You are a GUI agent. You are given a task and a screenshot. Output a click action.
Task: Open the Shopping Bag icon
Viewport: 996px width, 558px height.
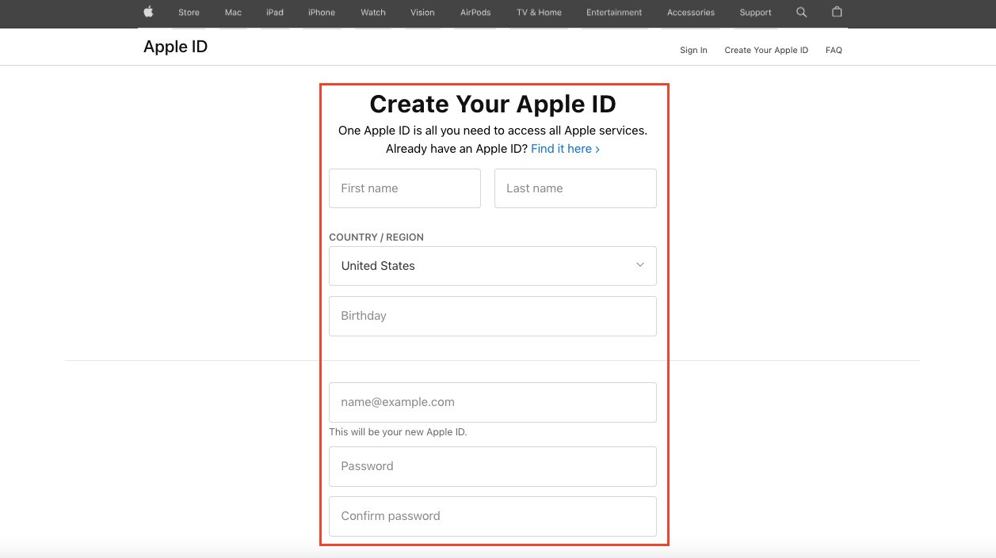(x=837, y=12)
